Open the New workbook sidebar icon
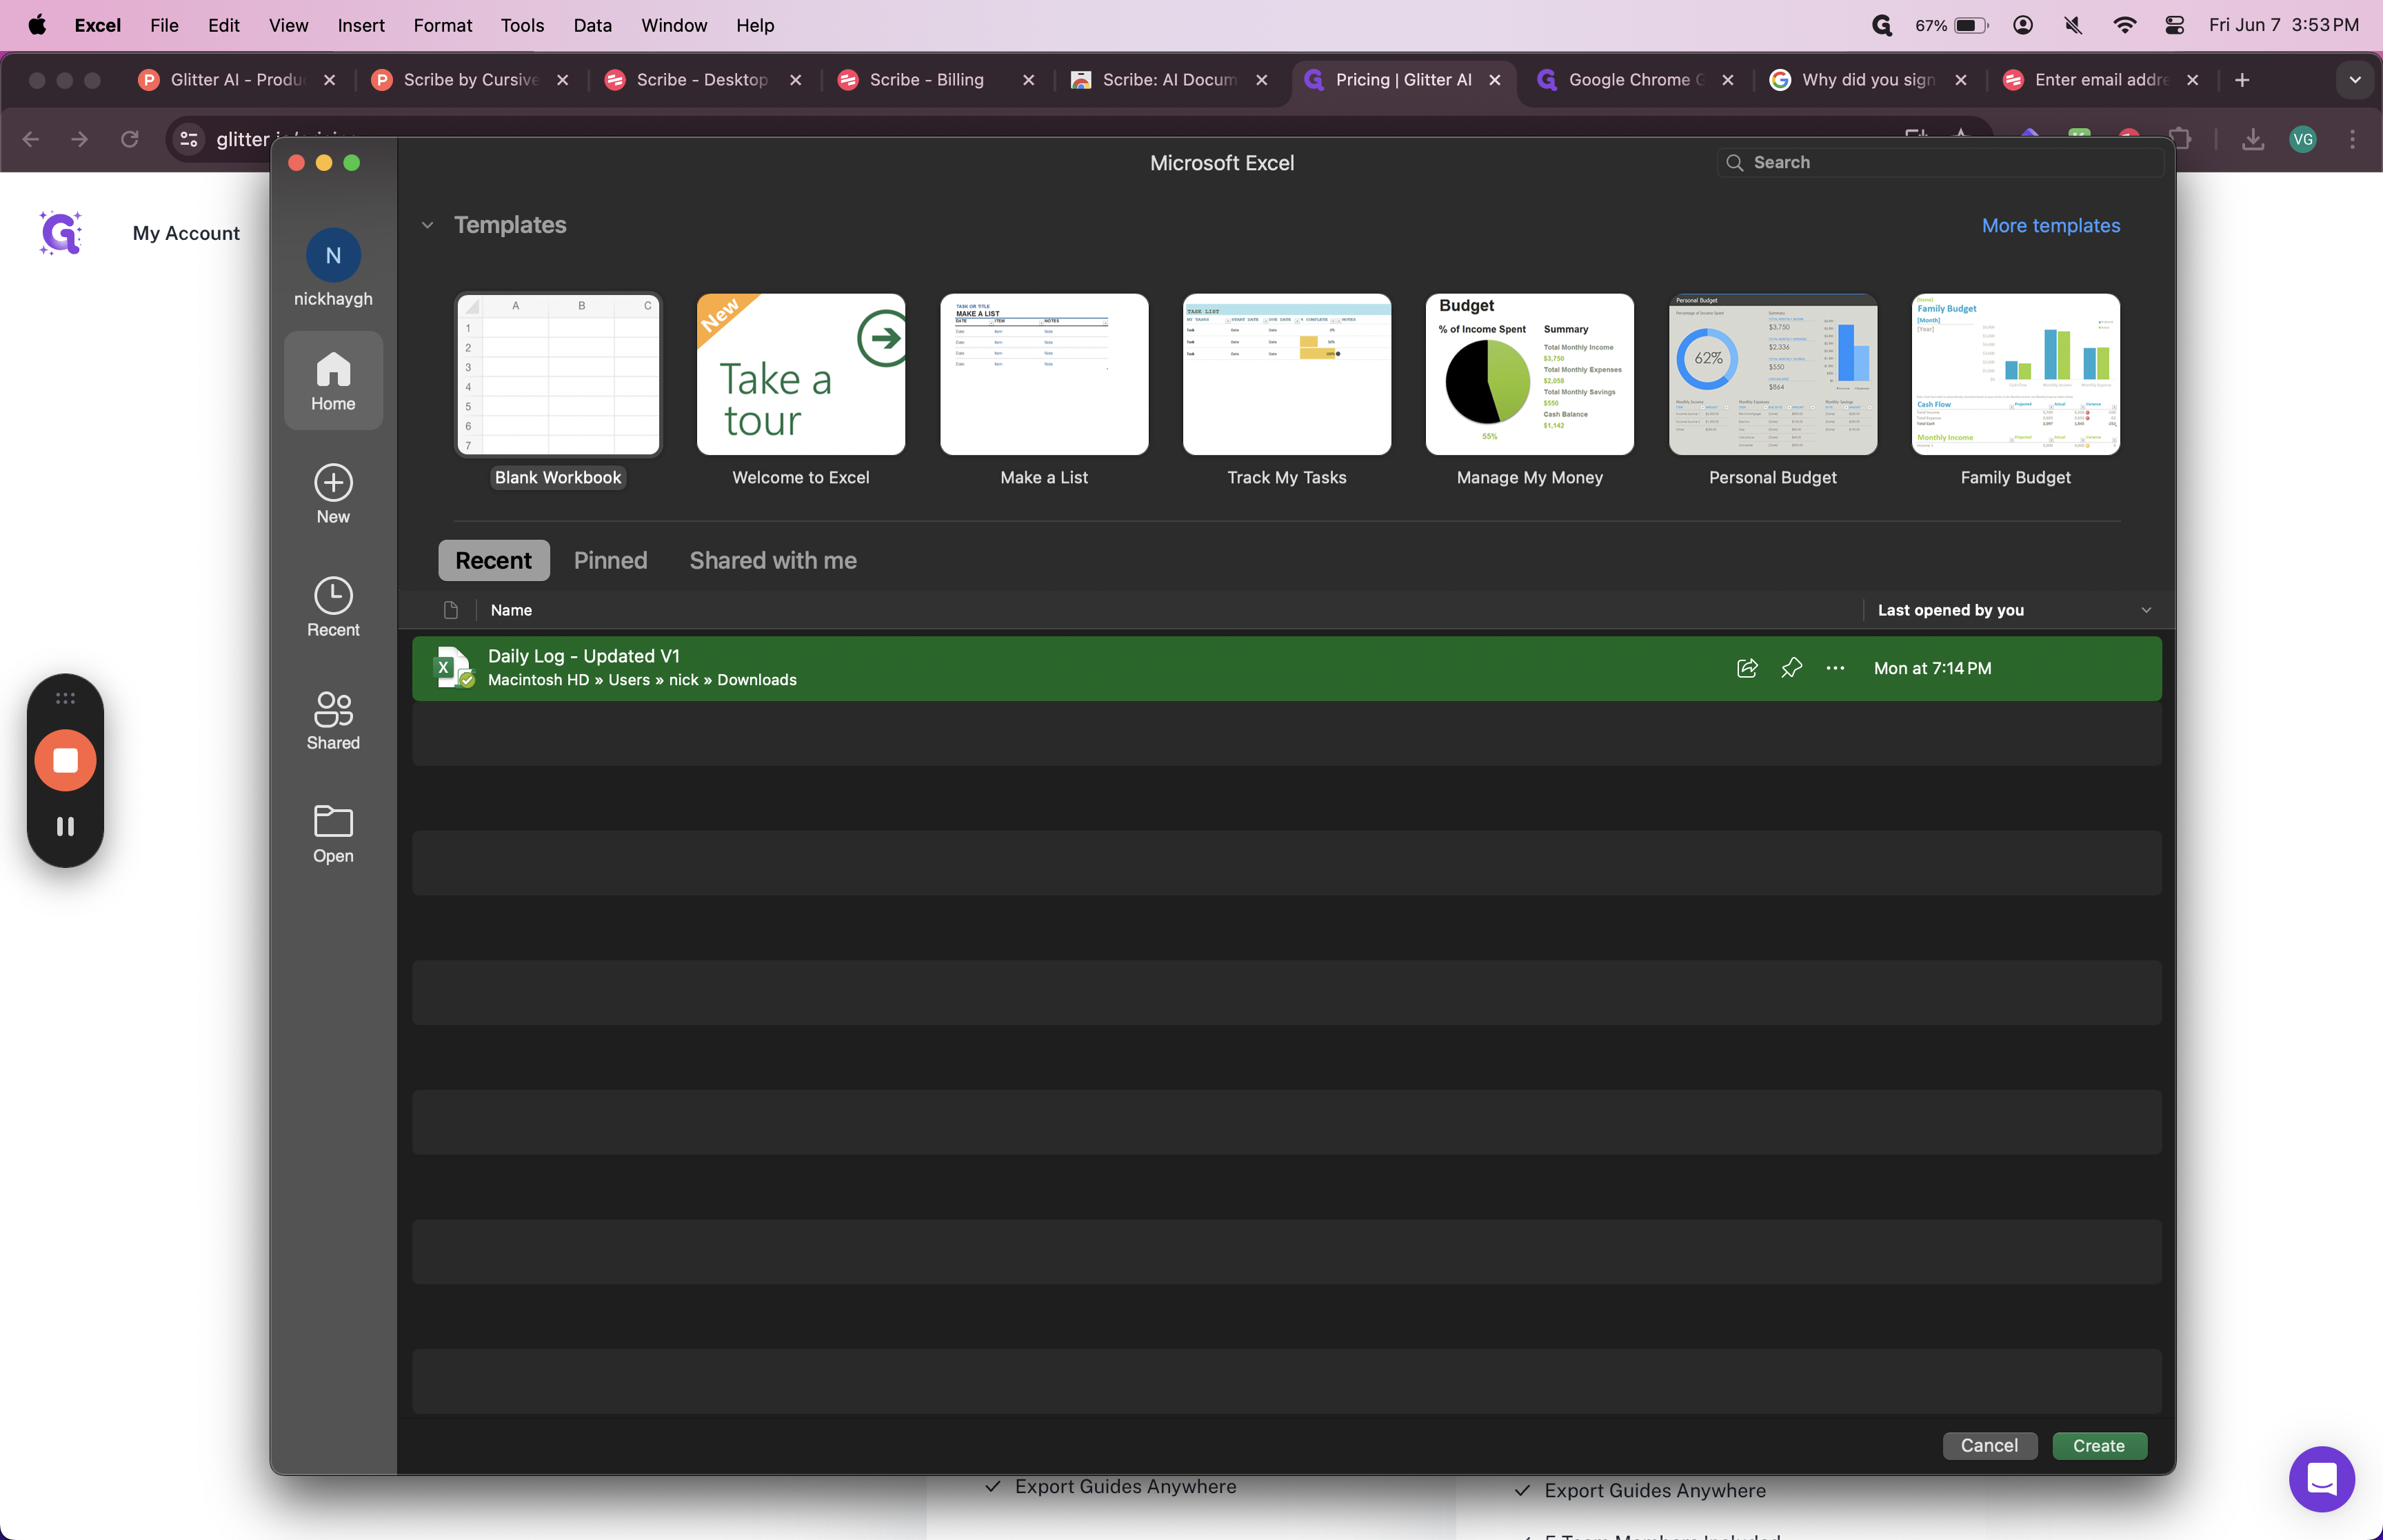Image resolution: width=2383 pixels, height=1540 pixels. pos(333,494)
